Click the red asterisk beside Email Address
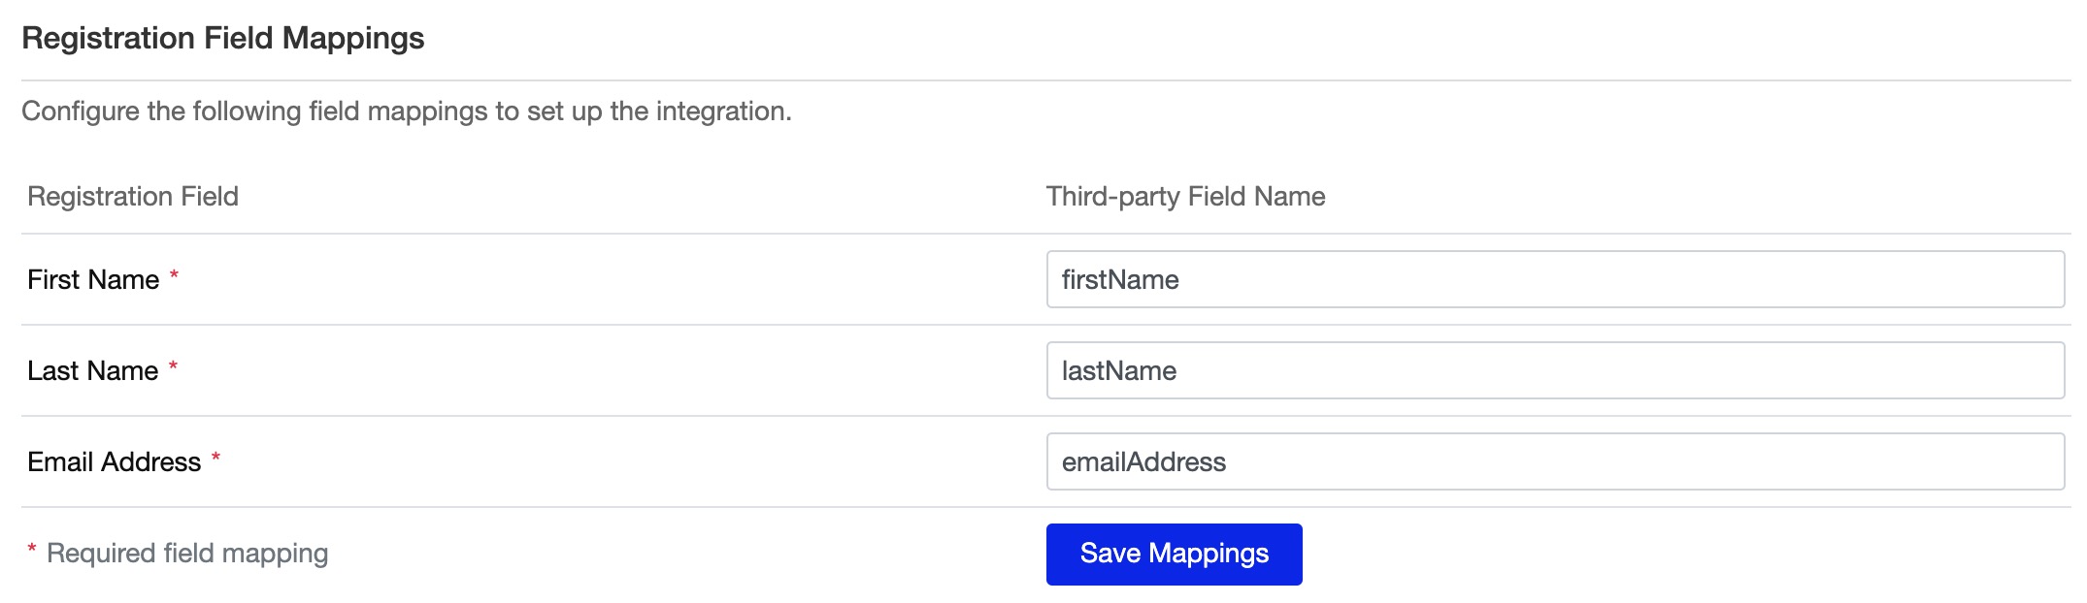Viewport: 2087px width, 603px height. click(215, 458)
